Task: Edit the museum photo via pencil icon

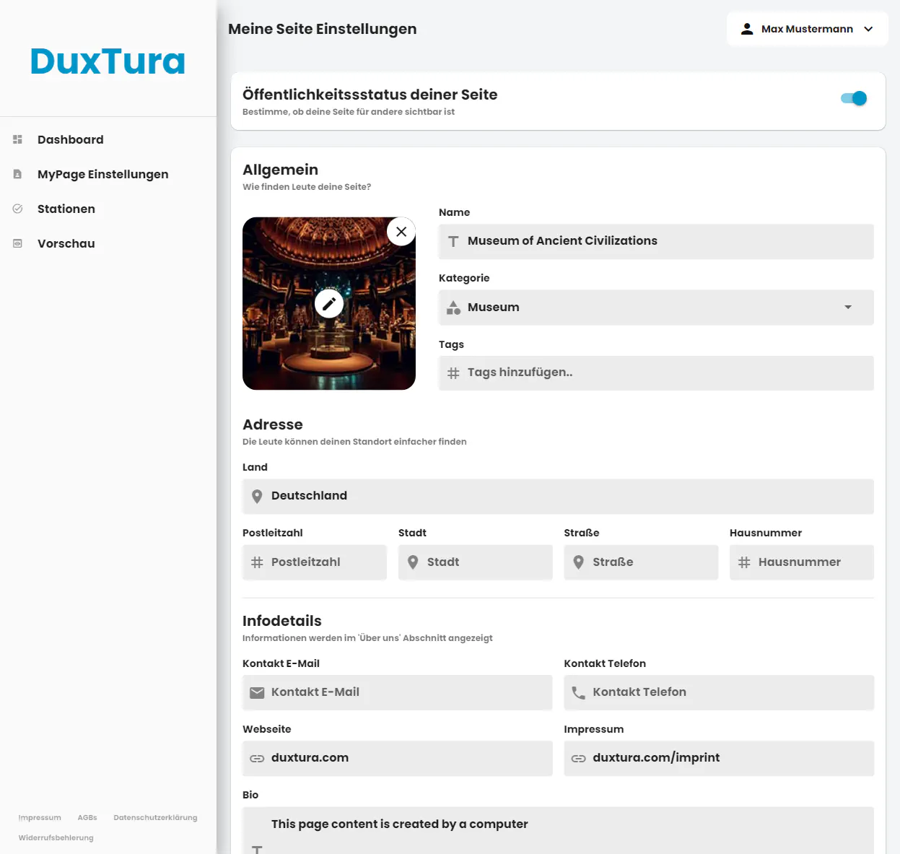Action: click(x=329, y=303)
